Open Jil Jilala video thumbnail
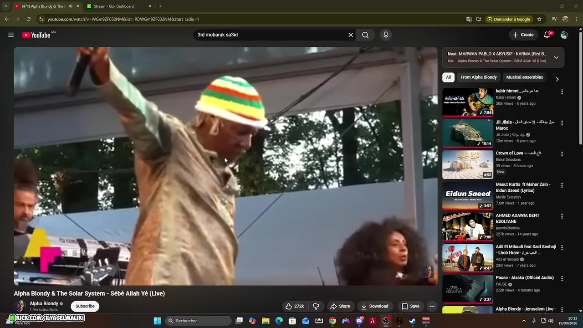This screenshot has height=328, width=583. point(468,133)
